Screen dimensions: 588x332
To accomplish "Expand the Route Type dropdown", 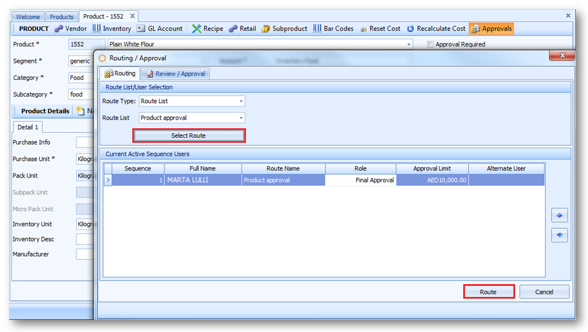I will click(241, 101).
